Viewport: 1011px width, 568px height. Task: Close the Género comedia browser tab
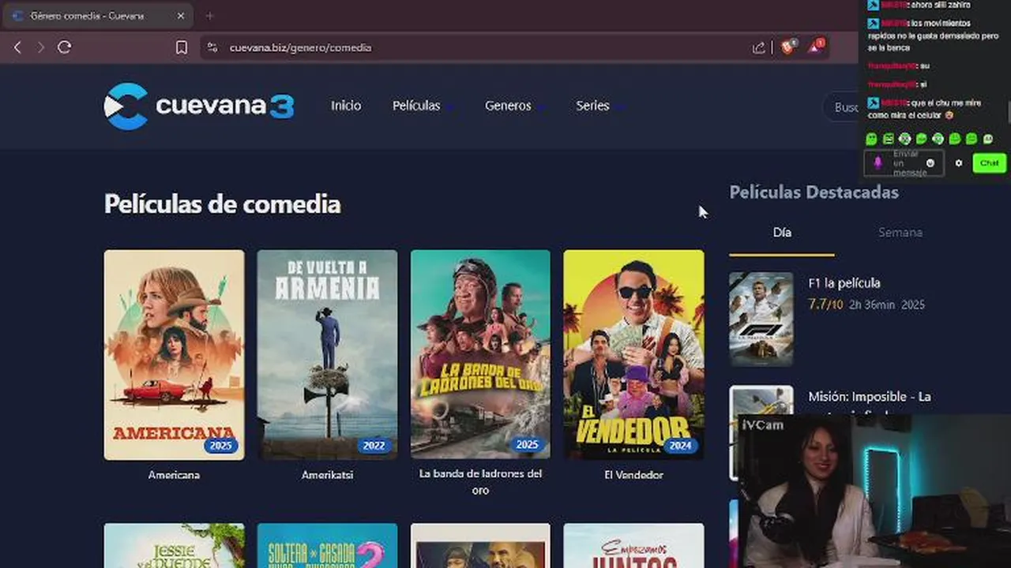coord(181,16)
